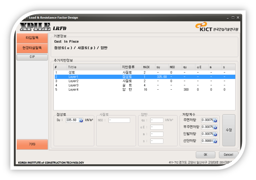Select the Layer2 row
Image resolution: width=256 pixels, height=180 pixels.
coord(145,81)
